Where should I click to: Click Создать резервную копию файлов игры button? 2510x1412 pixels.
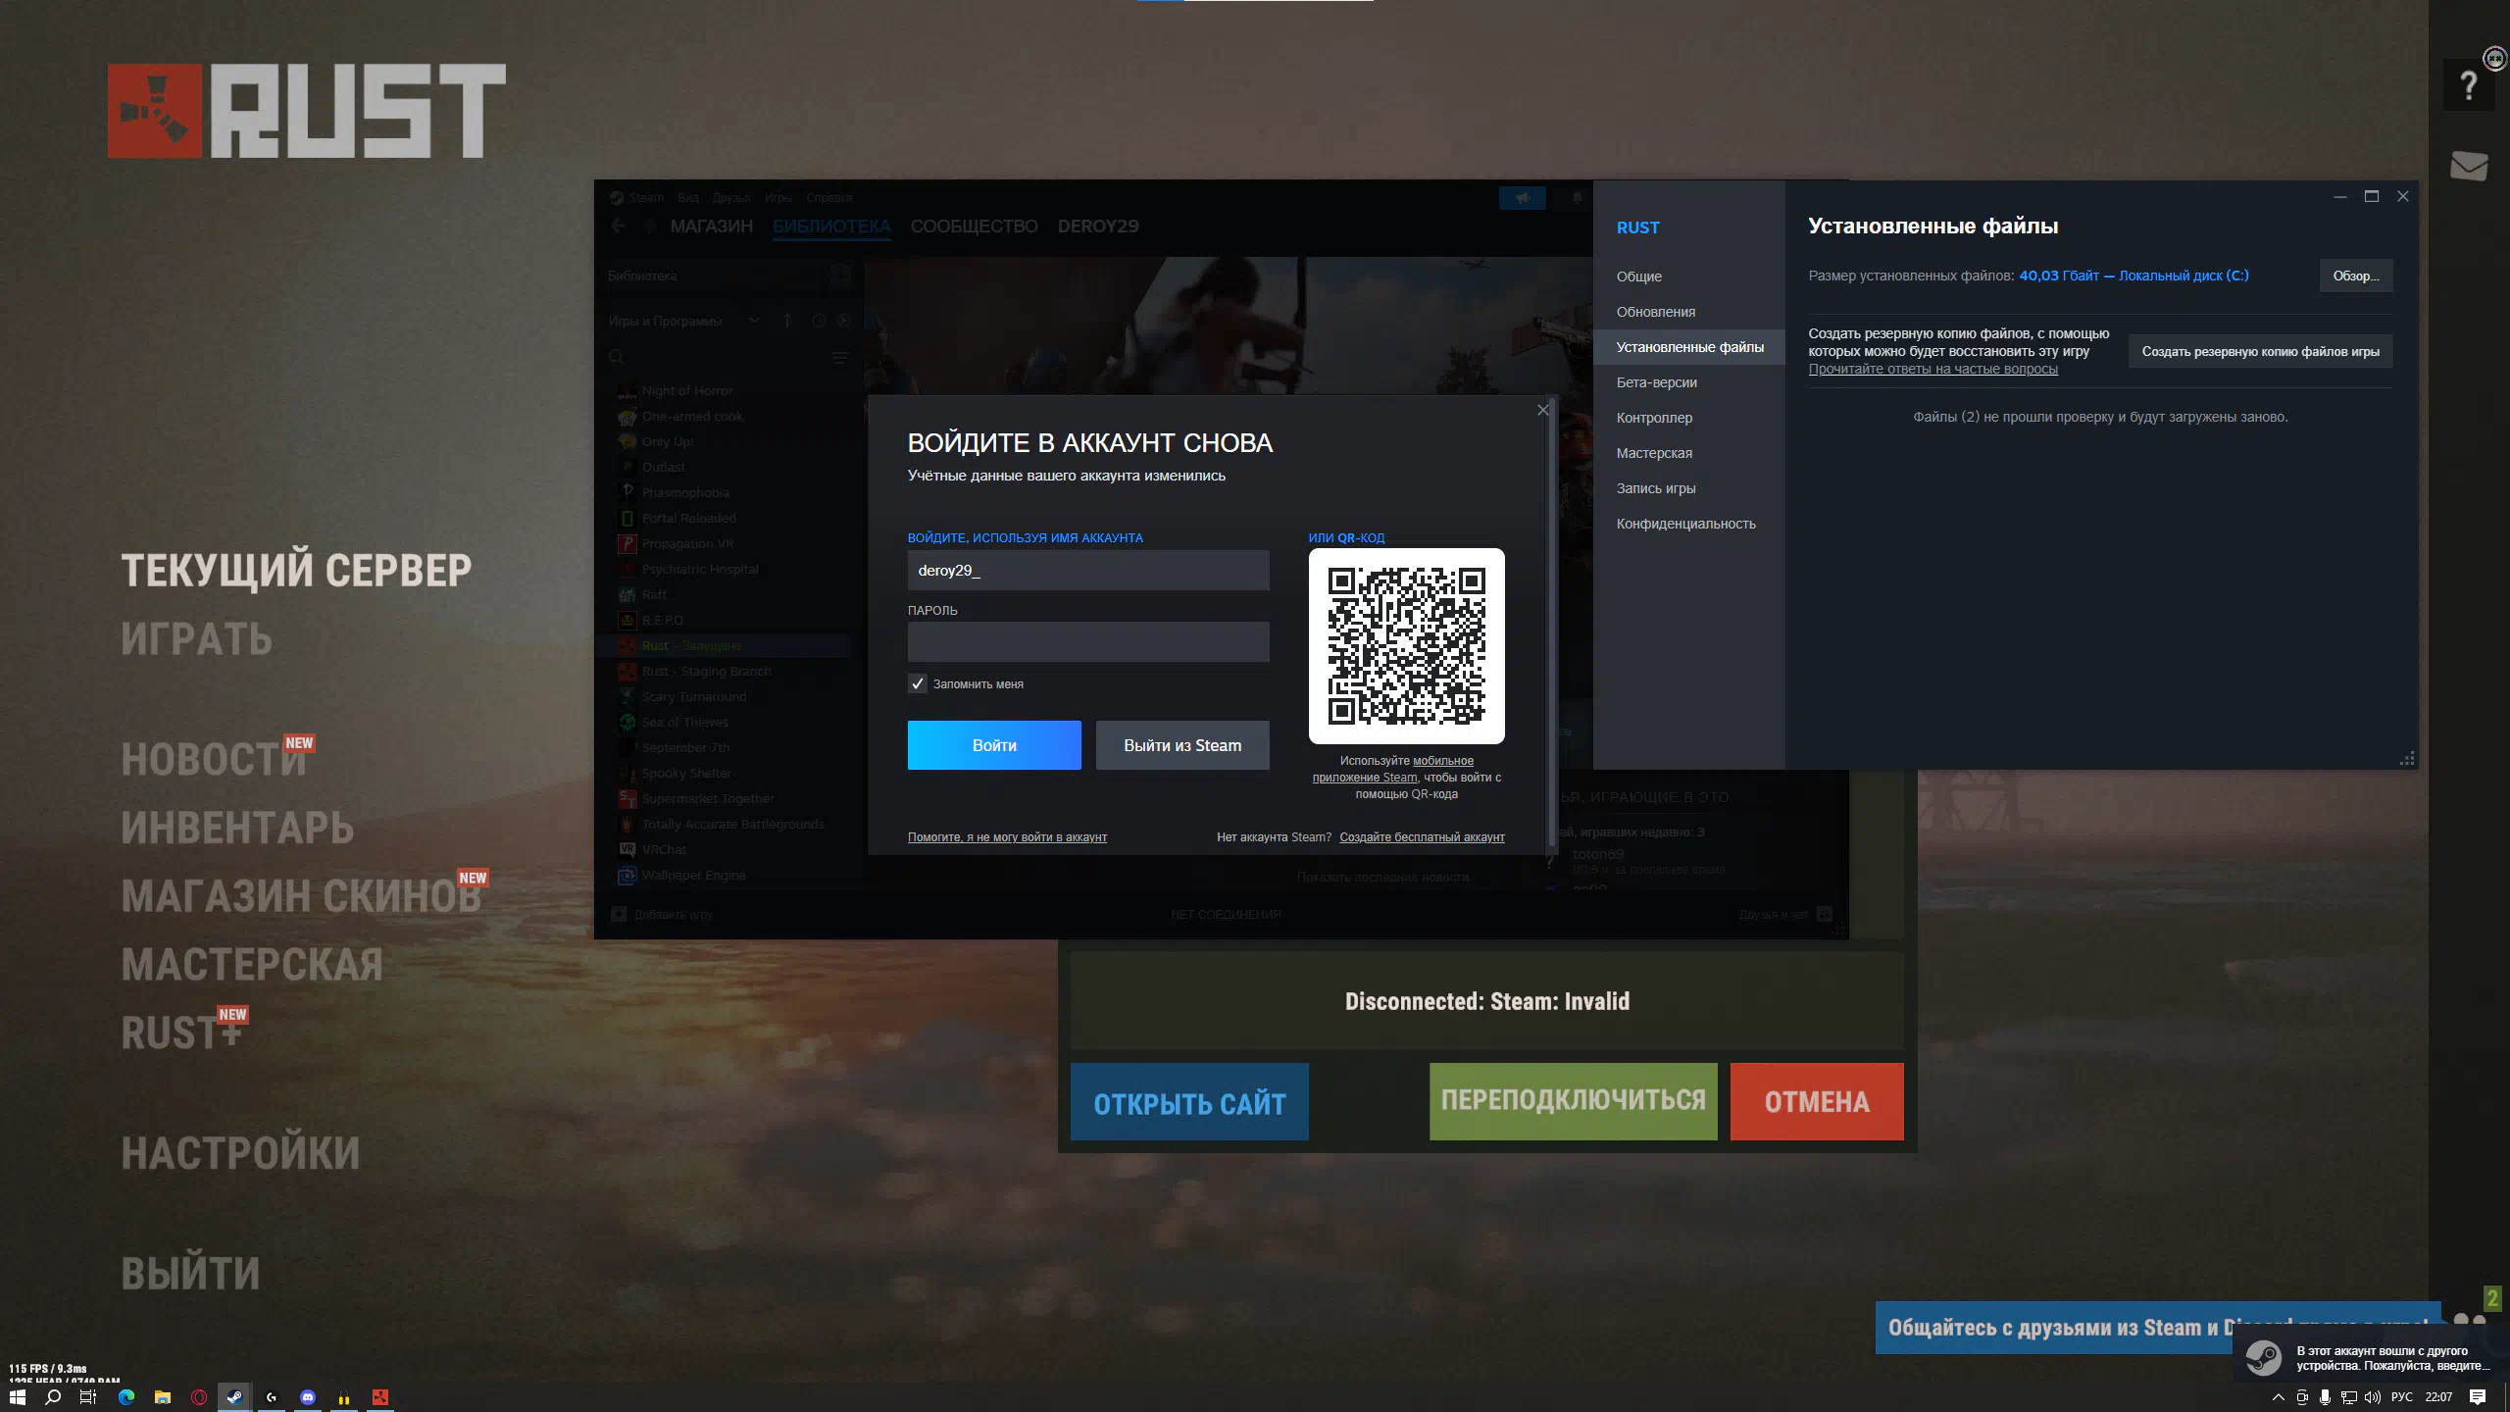[2260, 351]
